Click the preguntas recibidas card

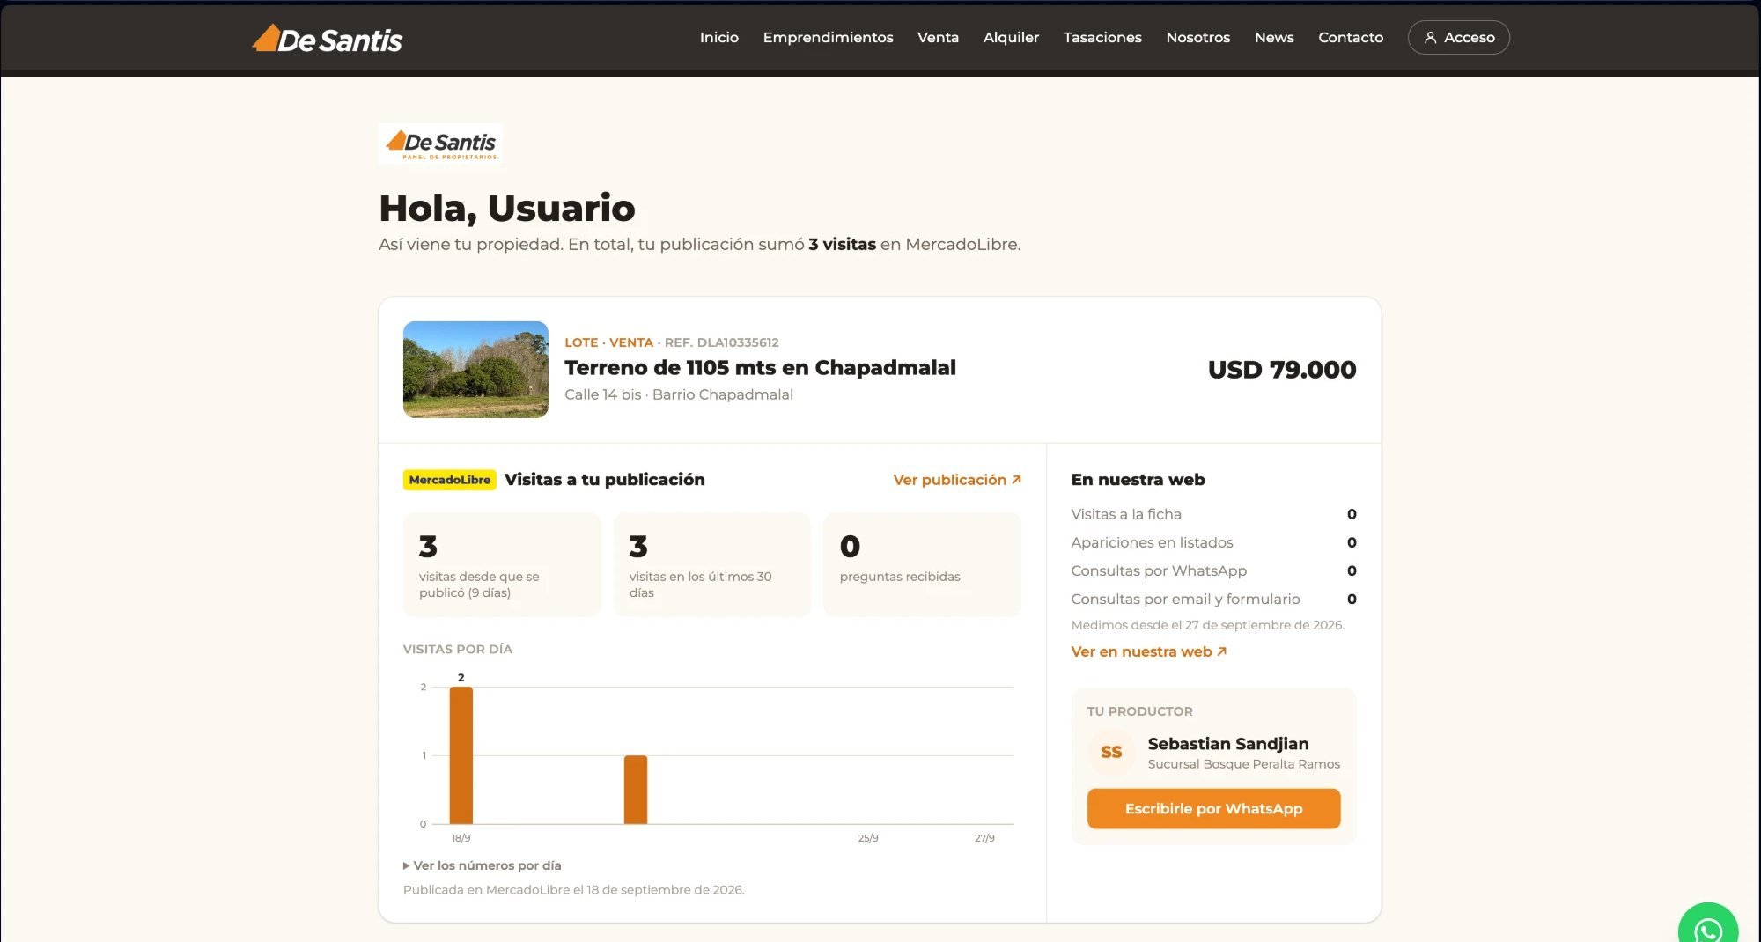922,564
